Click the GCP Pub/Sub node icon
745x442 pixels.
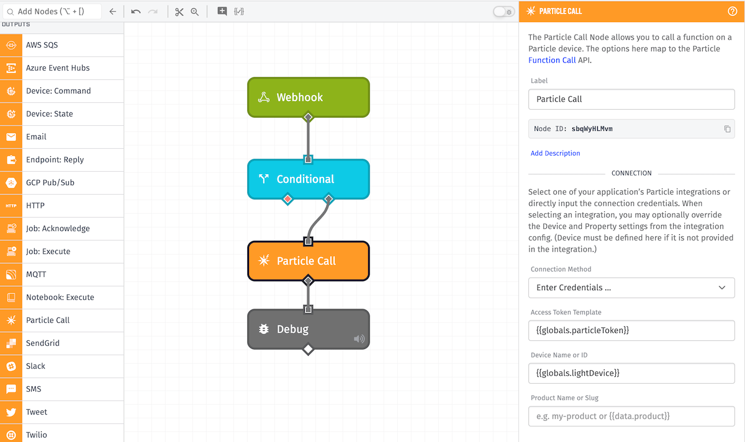pos(11,183)
